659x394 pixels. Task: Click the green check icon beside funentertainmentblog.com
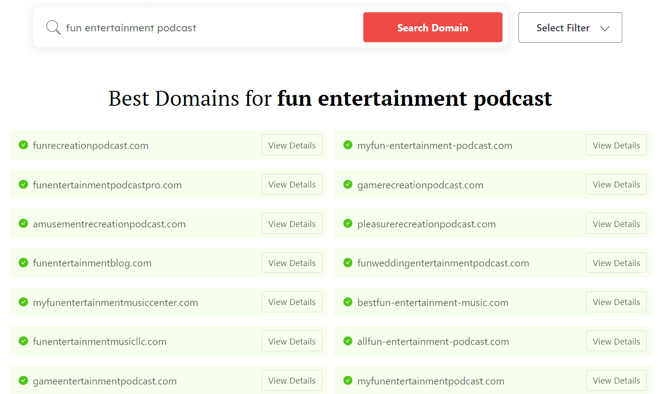pos(23,262)
